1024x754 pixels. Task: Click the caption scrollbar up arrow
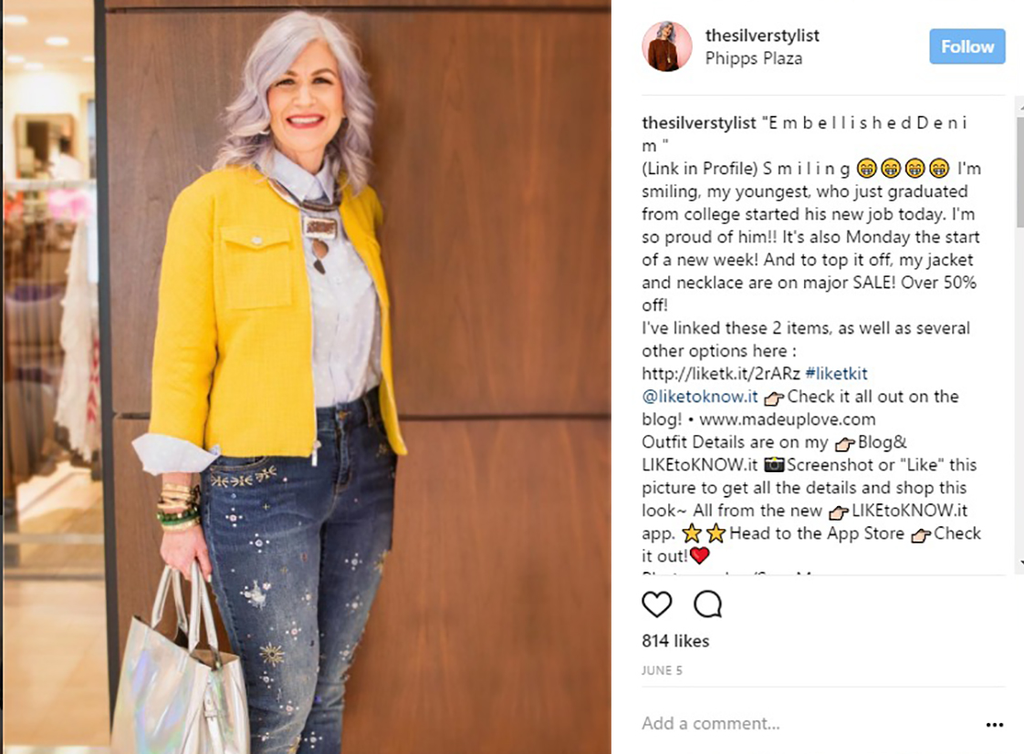[1020, 104]
